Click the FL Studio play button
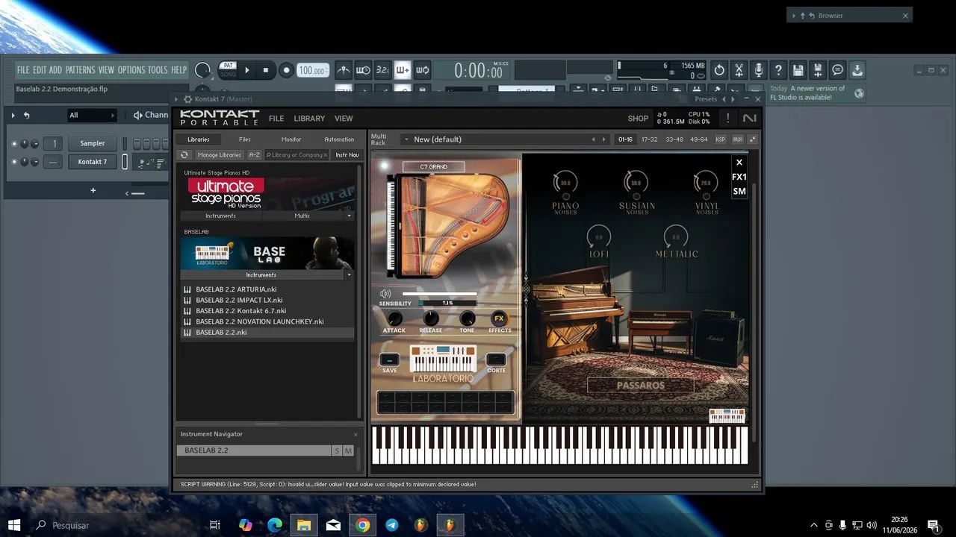 tap(247, 70)
